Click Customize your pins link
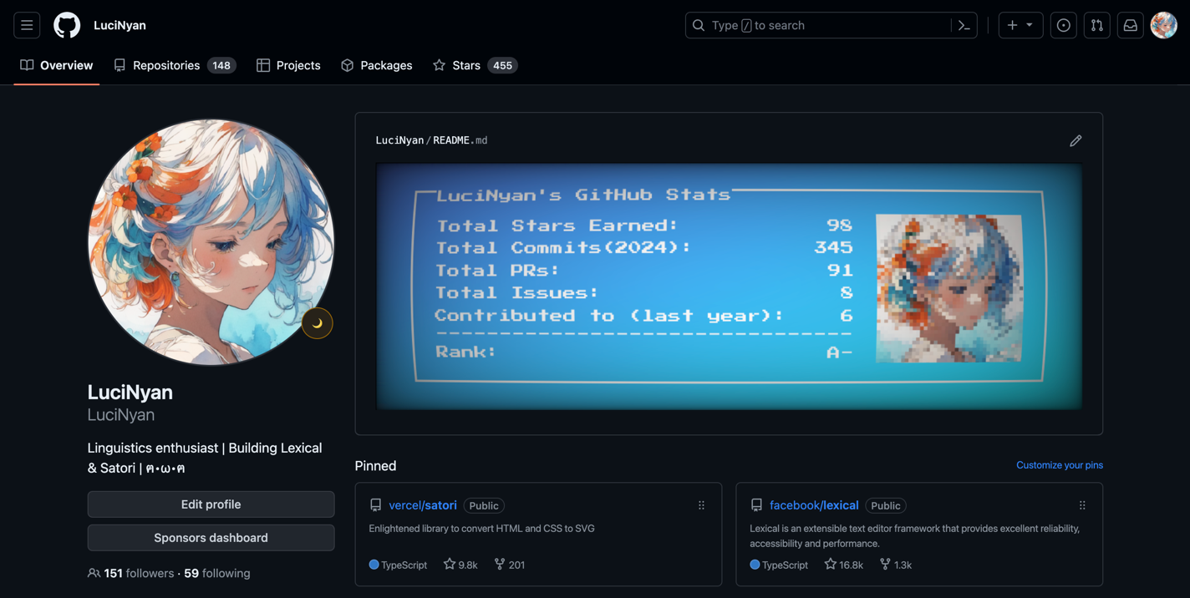This screenshot has height=598, width=1190. click(1060, 465)
